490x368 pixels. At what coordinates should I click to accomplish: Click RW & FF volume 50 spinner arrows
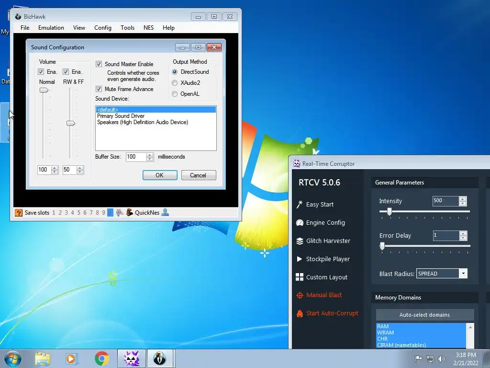click(x=80, y=170)
